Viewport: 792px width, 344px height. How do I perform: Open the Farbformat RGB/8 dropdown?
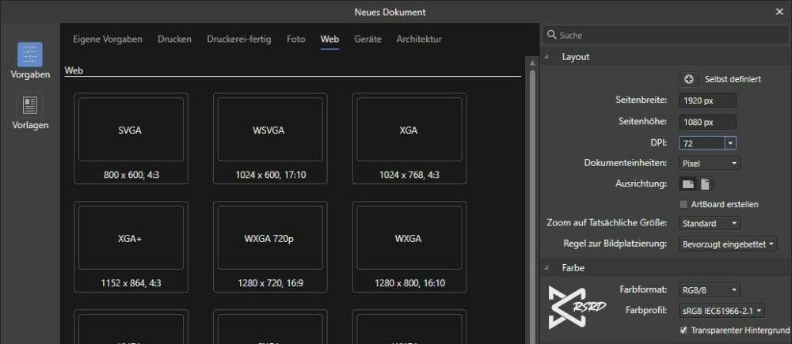tap(710, 290)
